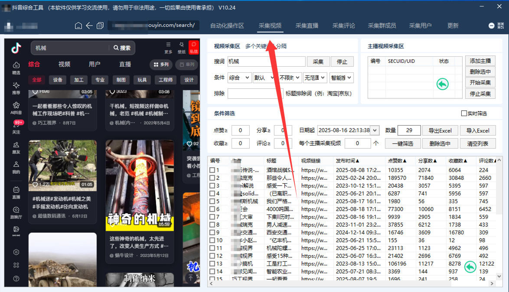This screenshot has height=292, width=509.
Task: Click the 添加主播 button
Action: [x=480, y=62]
